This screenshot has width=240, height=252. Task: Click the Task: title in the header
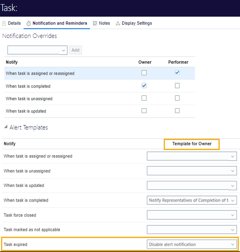[x=9, y=8]
